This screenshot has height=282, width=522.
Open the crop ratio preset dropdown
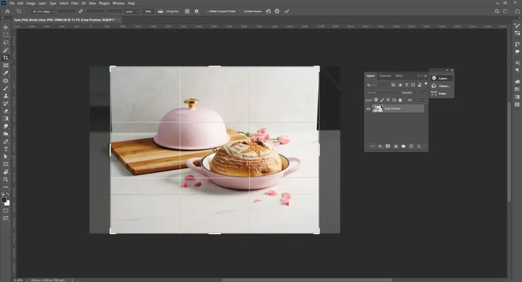[44, 11]
